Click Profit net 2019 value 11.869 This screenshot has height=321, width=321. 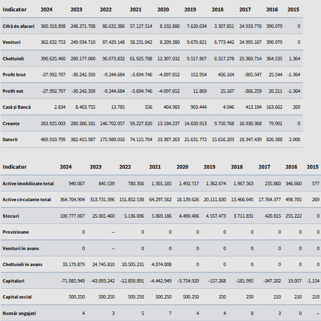[200, 91]
